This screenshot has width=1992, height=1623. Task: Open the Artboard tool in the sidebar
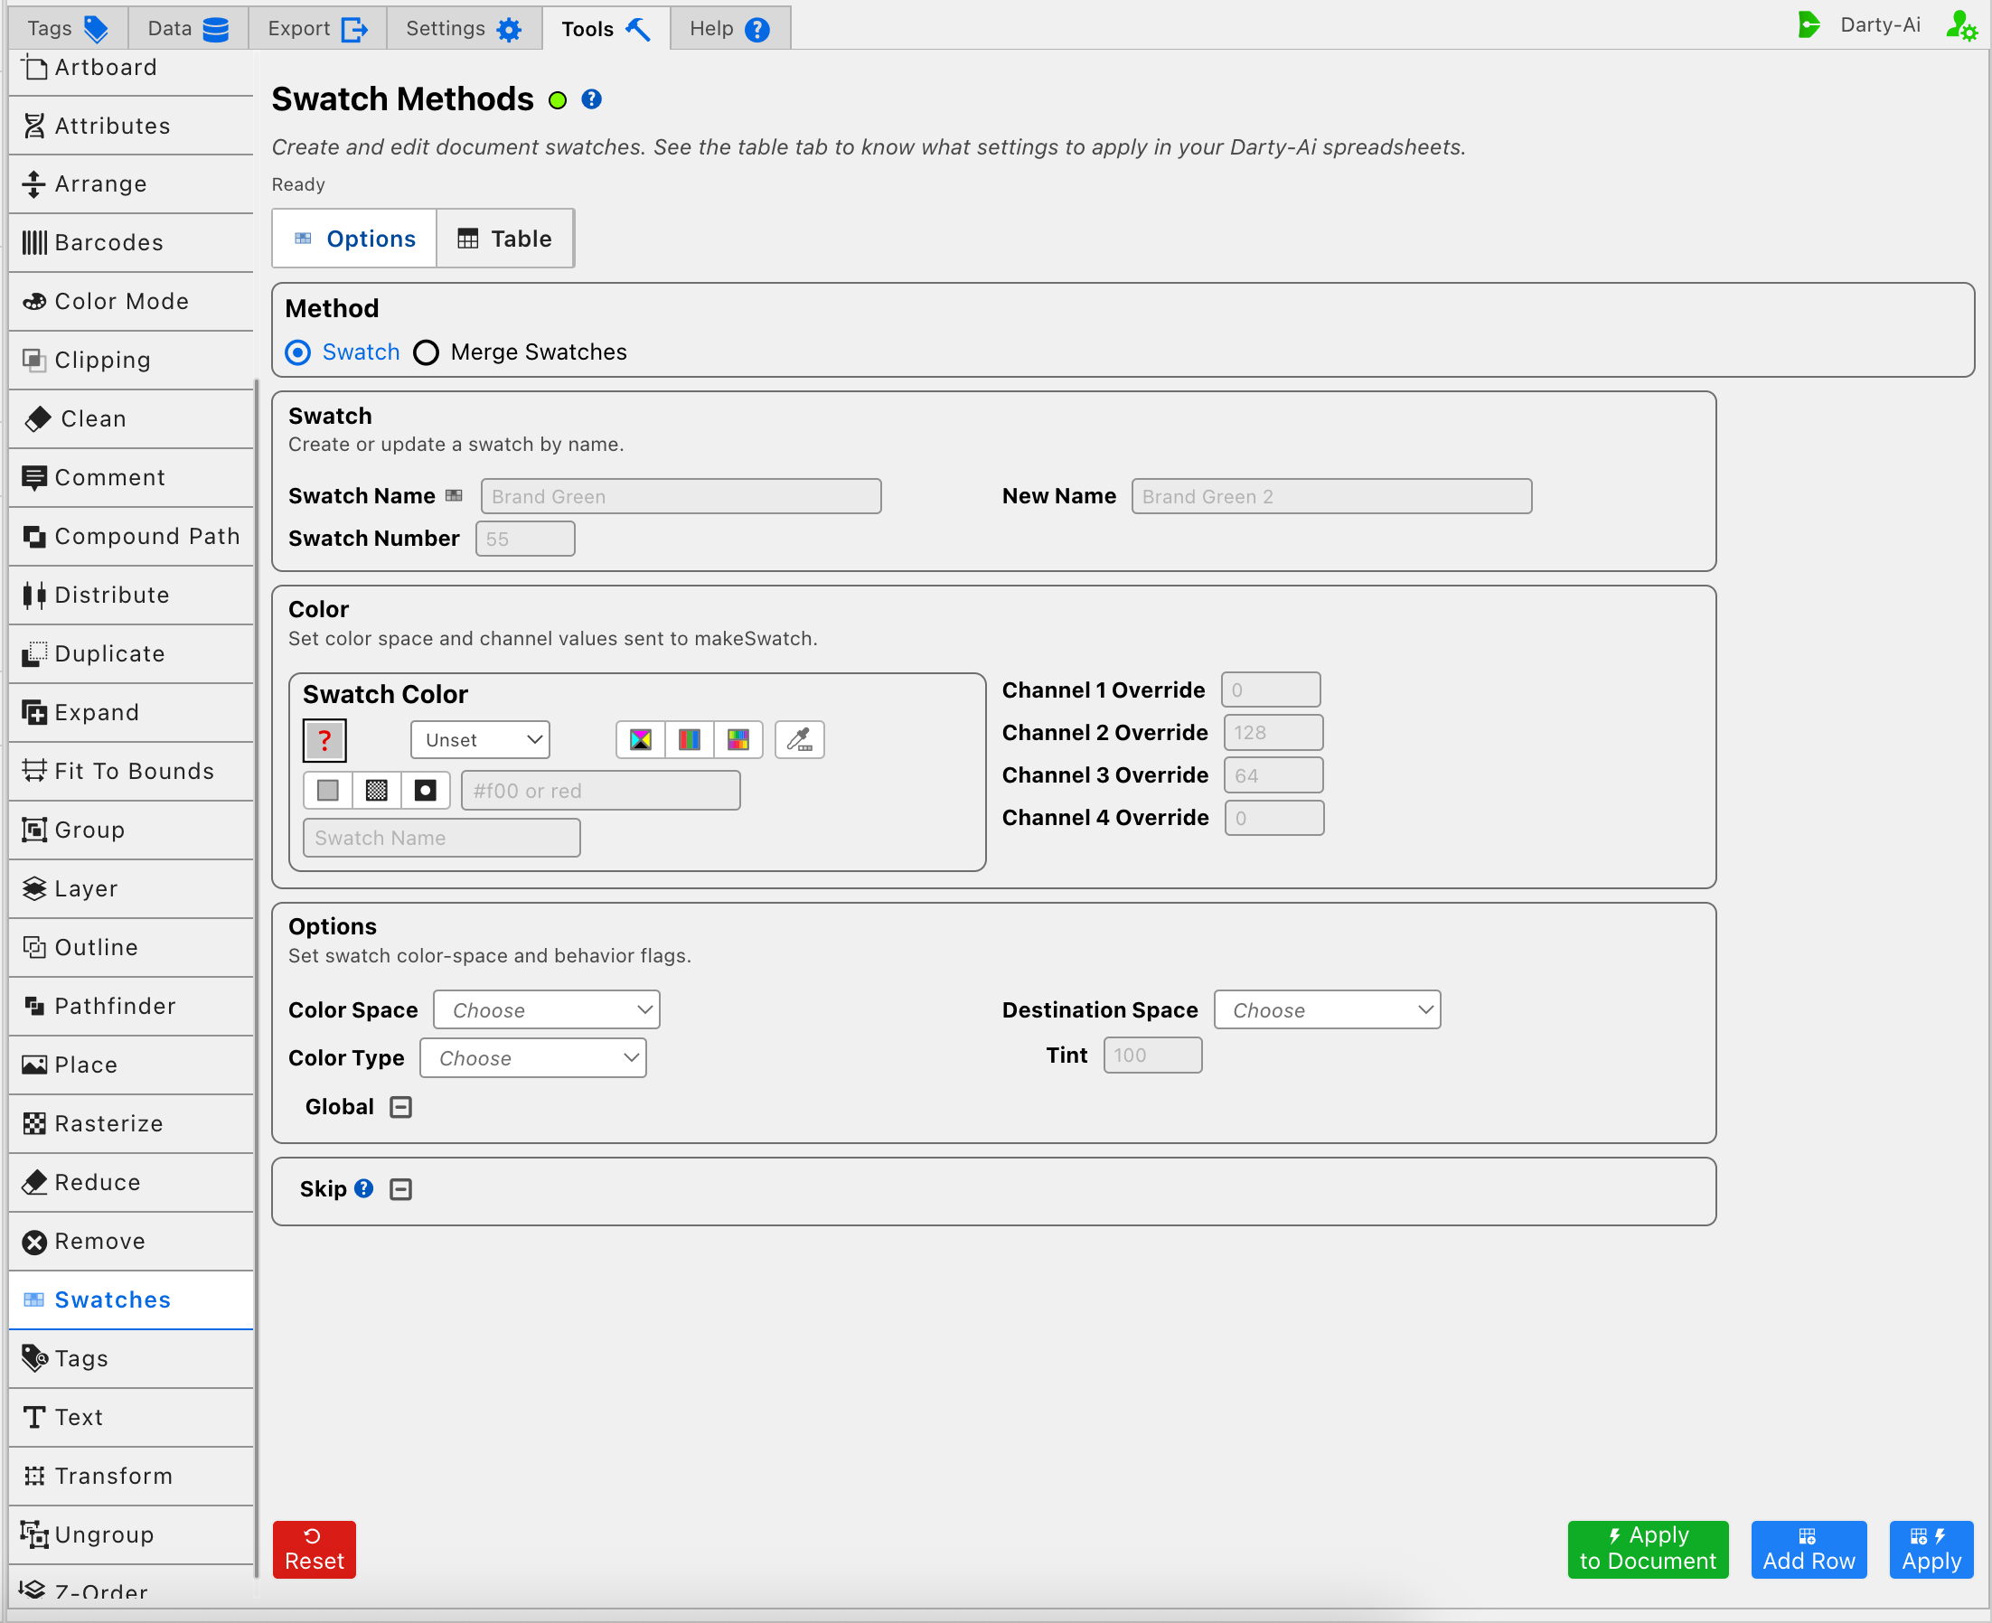click(x=130, y=67)
